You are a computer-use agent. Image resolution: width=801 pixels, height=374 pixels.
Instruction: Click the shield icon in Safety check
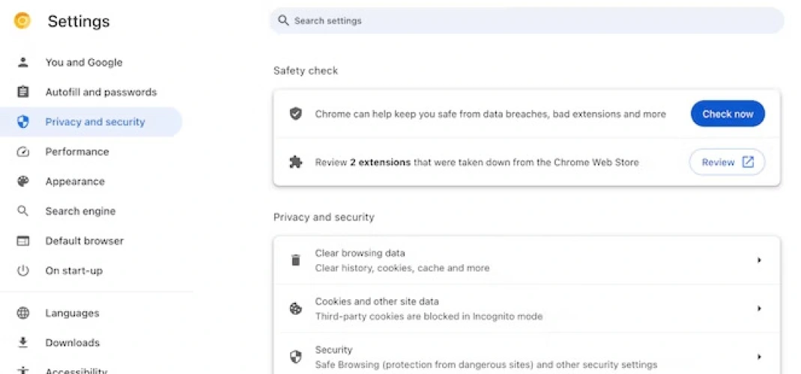pos(296,114)
